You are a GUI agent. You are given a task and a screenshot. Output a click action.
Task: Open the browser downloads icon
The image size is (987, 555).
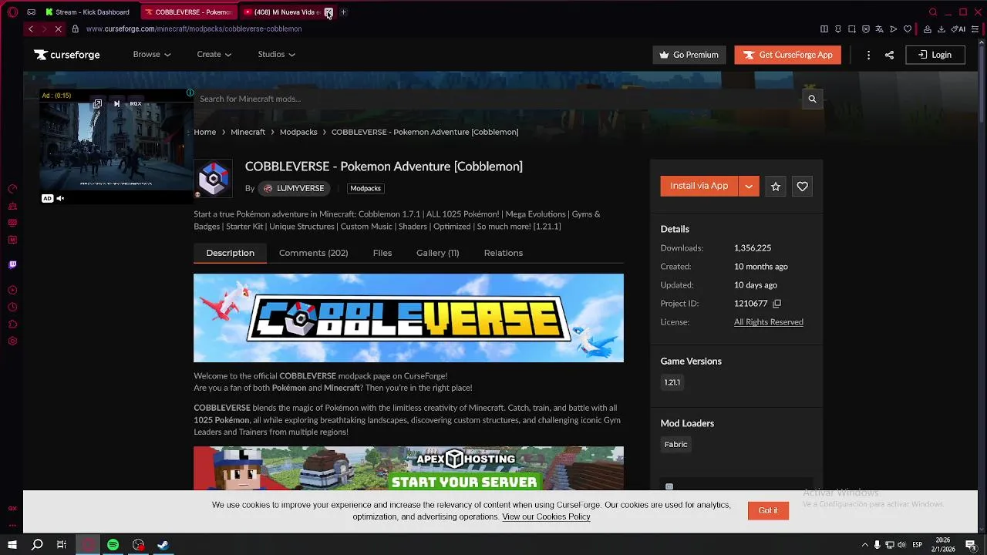(942, 29)
